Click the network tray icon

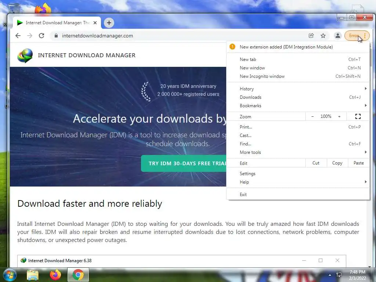tap(339, 275)
